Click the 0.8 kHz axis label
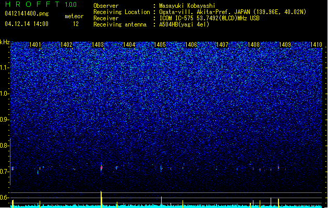 pos(5,146)
